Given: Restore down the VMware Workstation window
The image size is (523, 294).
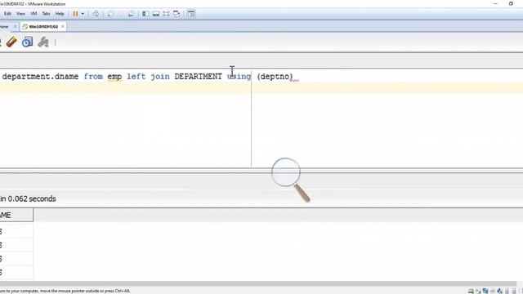Looking at the screenshot, I should pos(511,3).
